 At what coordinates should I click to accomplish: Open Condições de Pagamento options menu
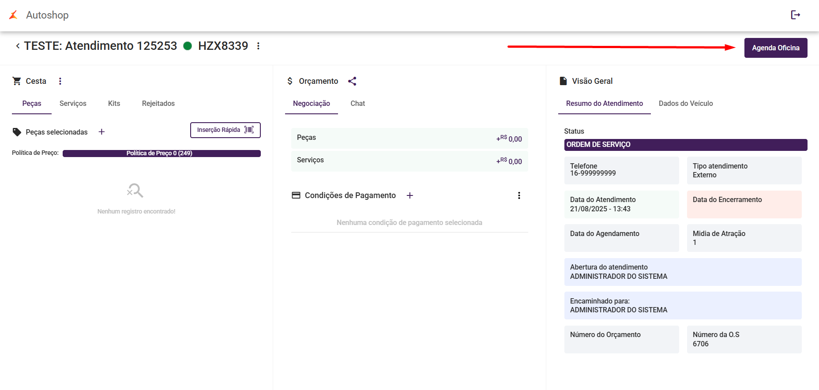(x=519, y=195)
